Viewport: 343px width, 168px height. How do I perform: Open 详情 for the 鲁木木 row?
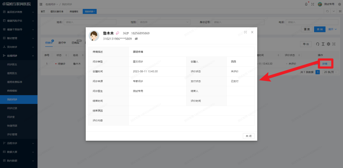click(325, 64)
